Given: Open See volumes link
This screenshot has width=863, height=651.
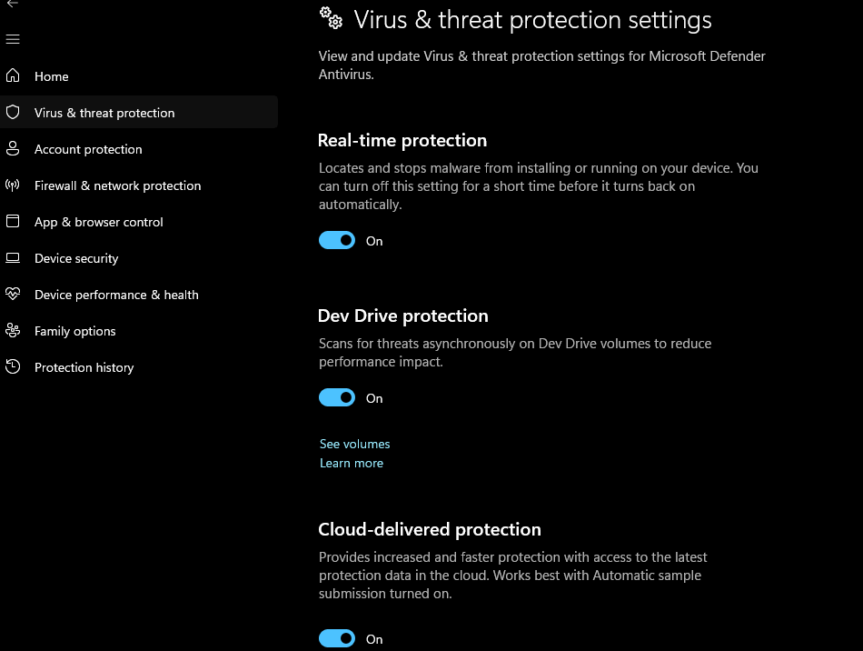Looking at the screenshot, I should click(x=354, y=444).
